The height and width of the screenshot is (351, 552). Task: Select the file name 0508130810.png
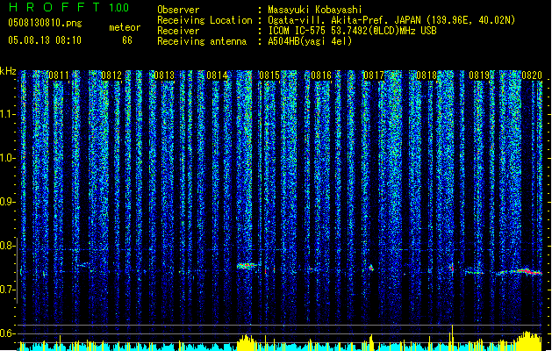click(x=45, y=24)
